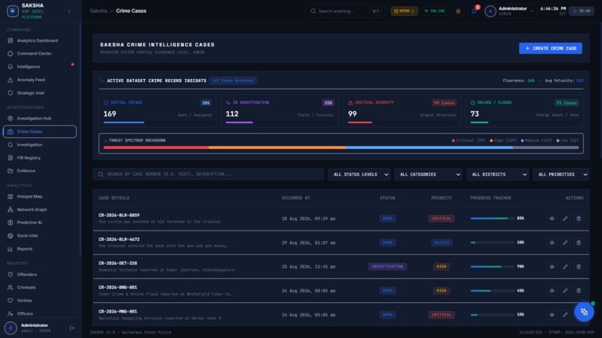Click the Network Graph icon
Viewport: 602px width, 338px height.
click(x=10, y=210)
